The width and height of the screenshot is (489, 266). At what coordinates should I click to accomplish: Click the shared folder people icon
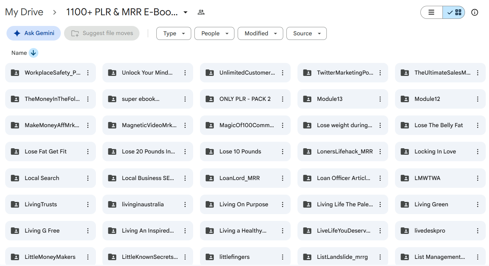201,12
